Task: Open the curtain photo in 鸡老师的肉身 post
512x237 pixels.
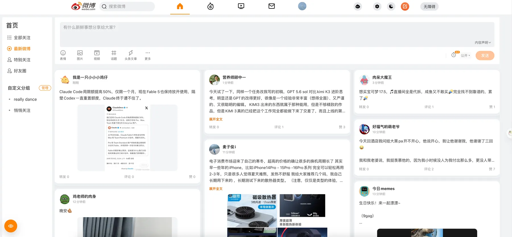Action: pyautogui.click(x=127, y=227)
